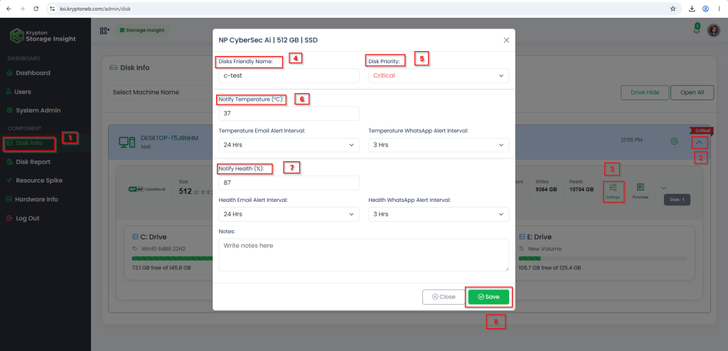
Task: Click Log Out in the sidebar
Action: pos(27,218)
